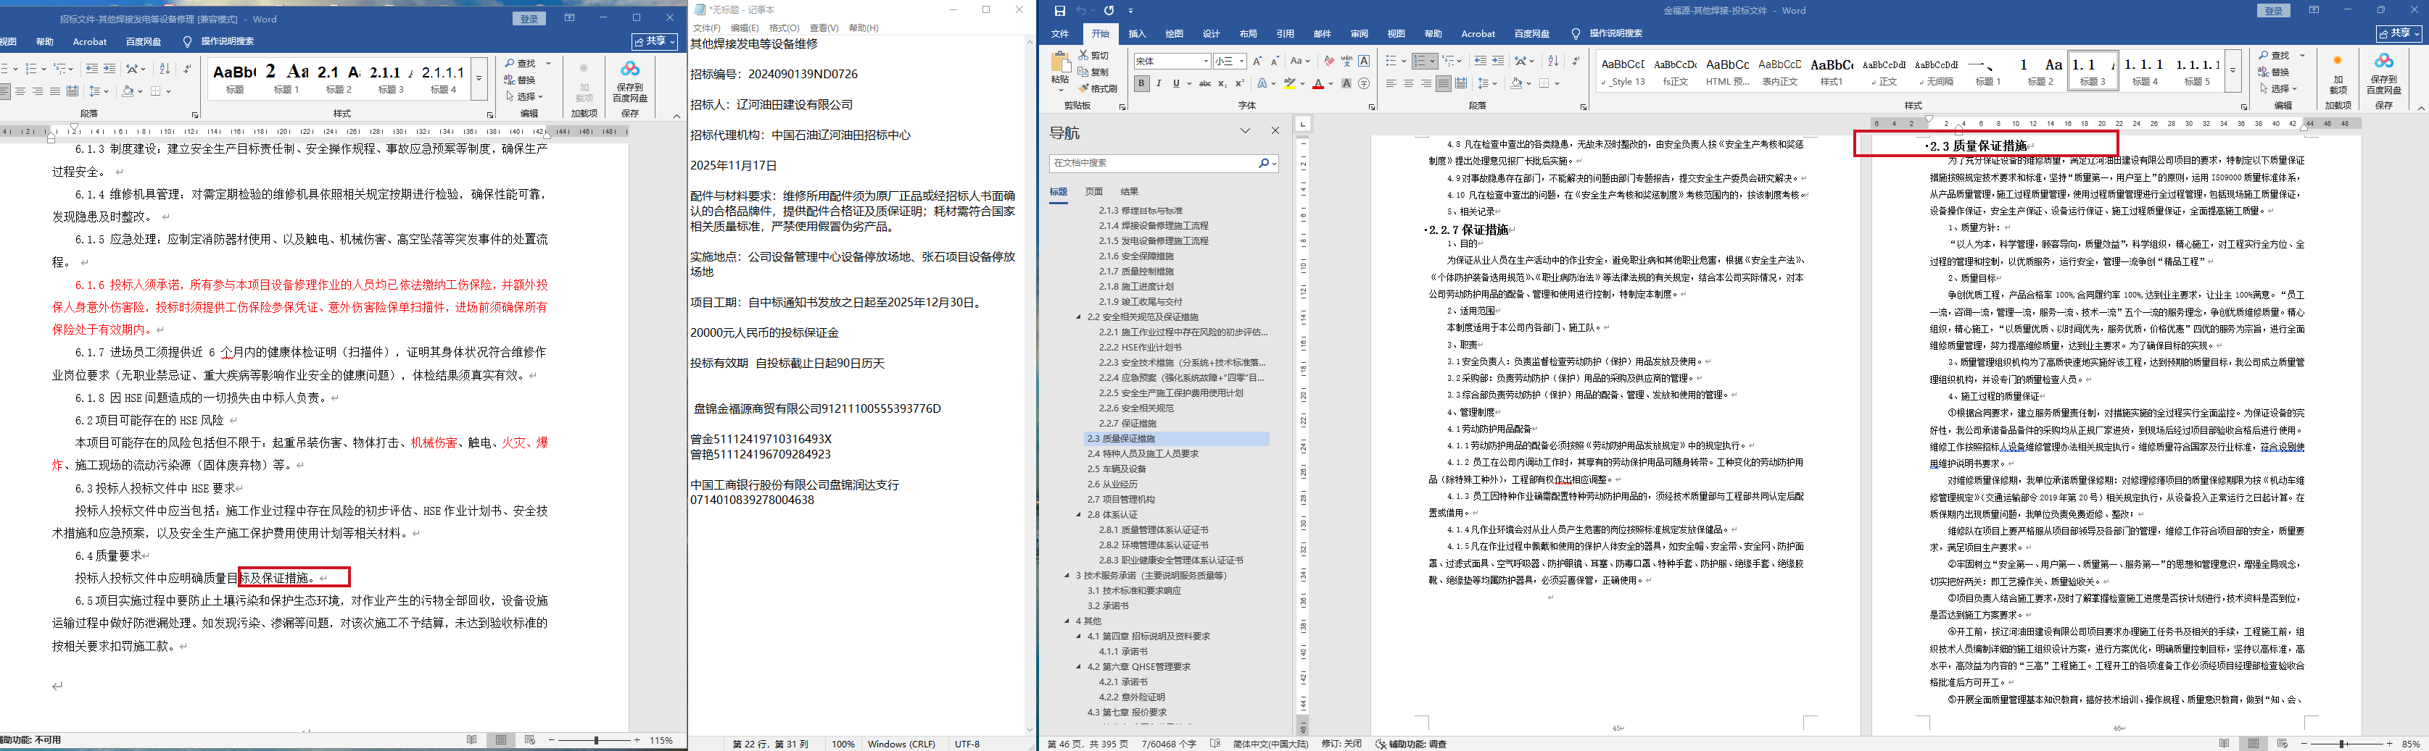
Task: Switch to the 页面 tab in navigation pane
Action: tap(1094, 191)
